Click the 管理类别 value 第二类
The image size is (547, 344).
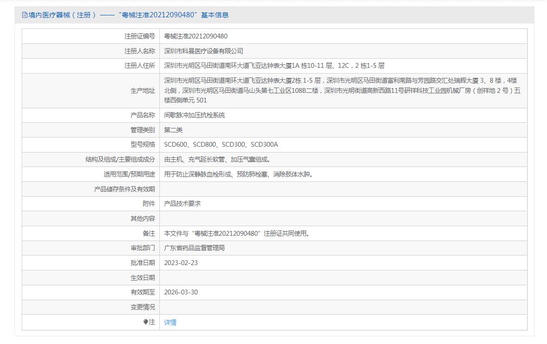coord(173,130)
